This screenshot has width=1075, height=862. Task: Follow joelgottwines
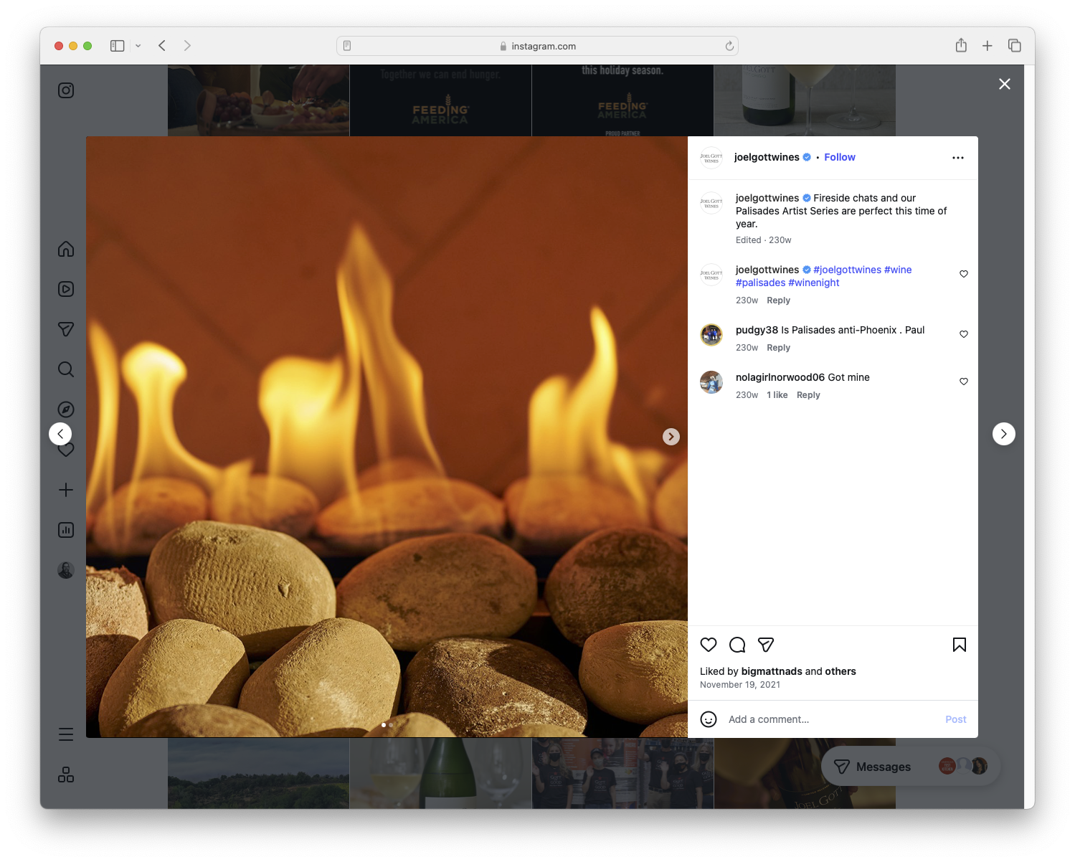point(840,157)
